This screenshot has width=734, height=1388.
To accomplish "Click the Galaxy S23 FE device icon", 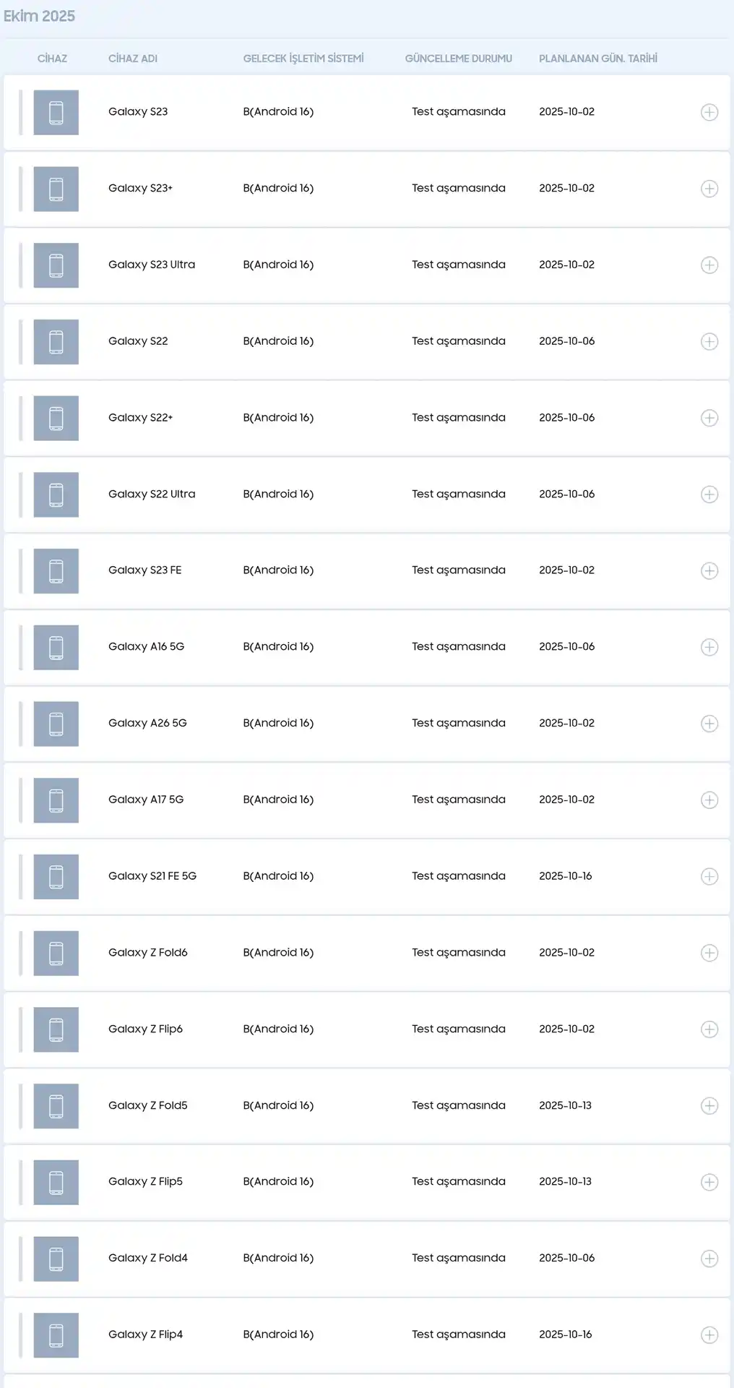I will tap(56, 570).
